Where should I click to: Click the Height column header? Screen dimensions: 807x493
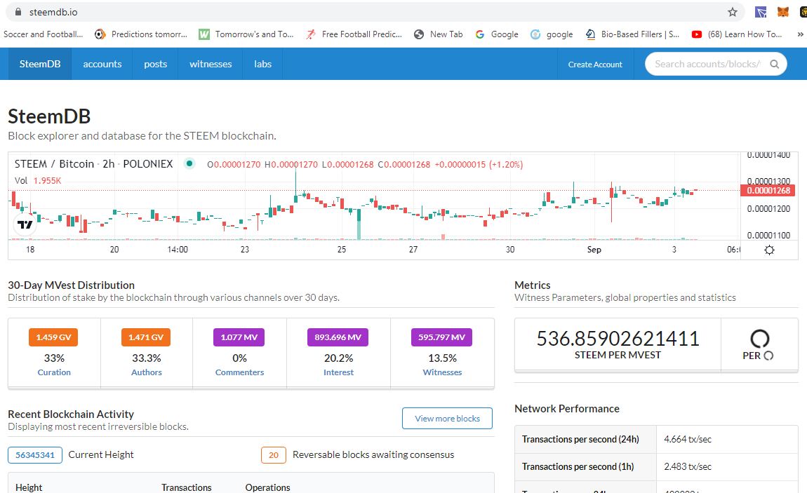point(29,487)
